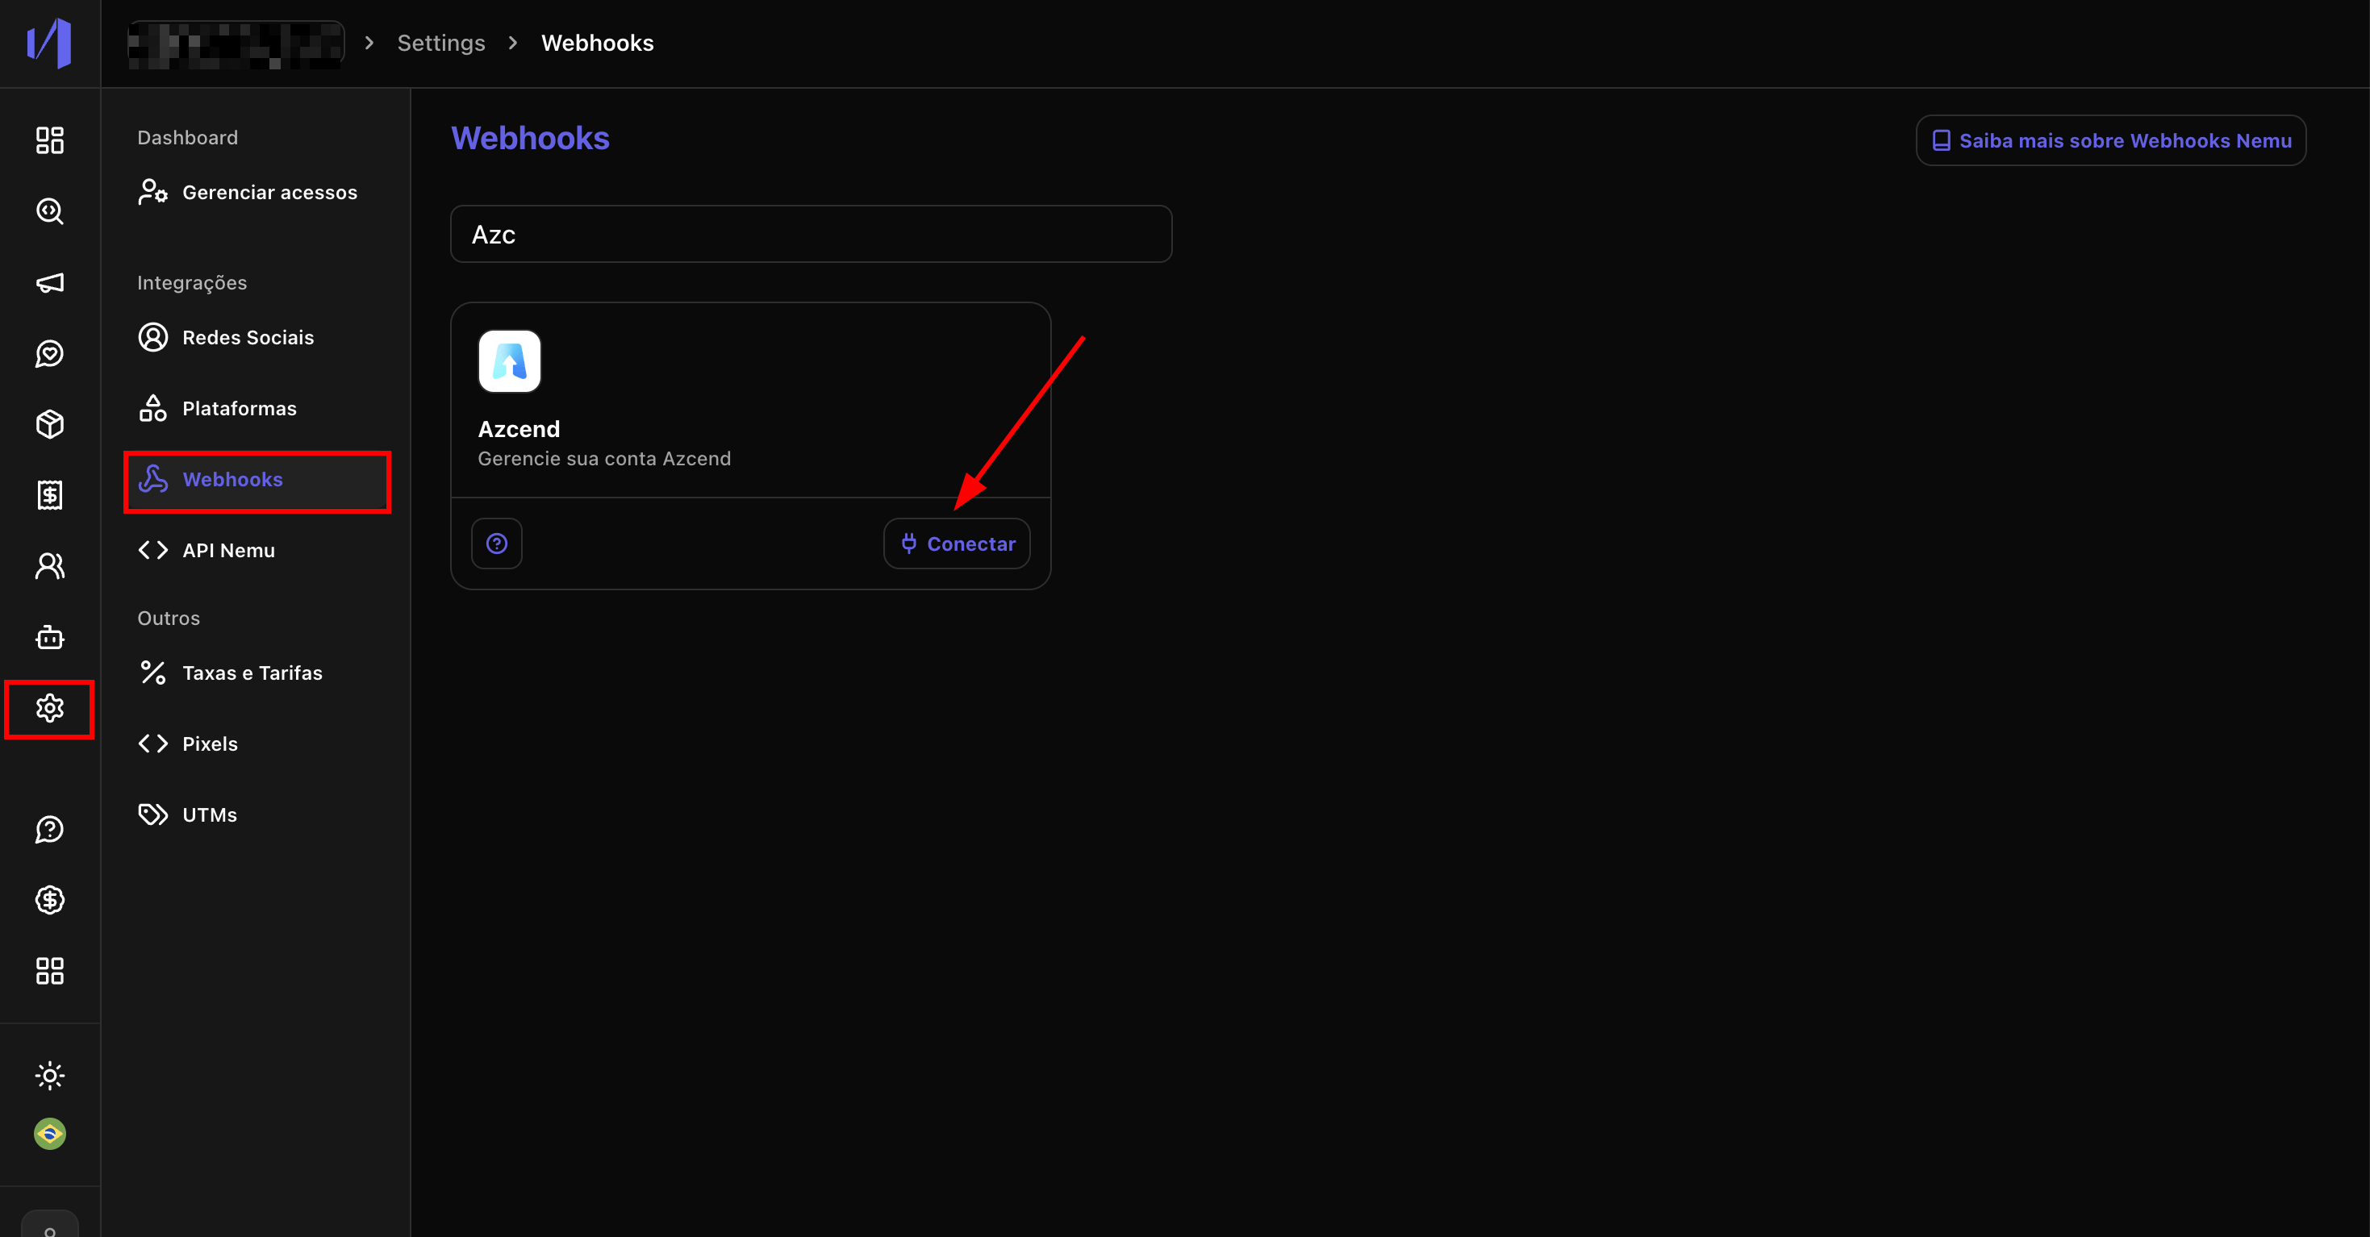Screen dimensions: 2370x1237
Task: Click the Settings breadcrumb
Action: 440,44
